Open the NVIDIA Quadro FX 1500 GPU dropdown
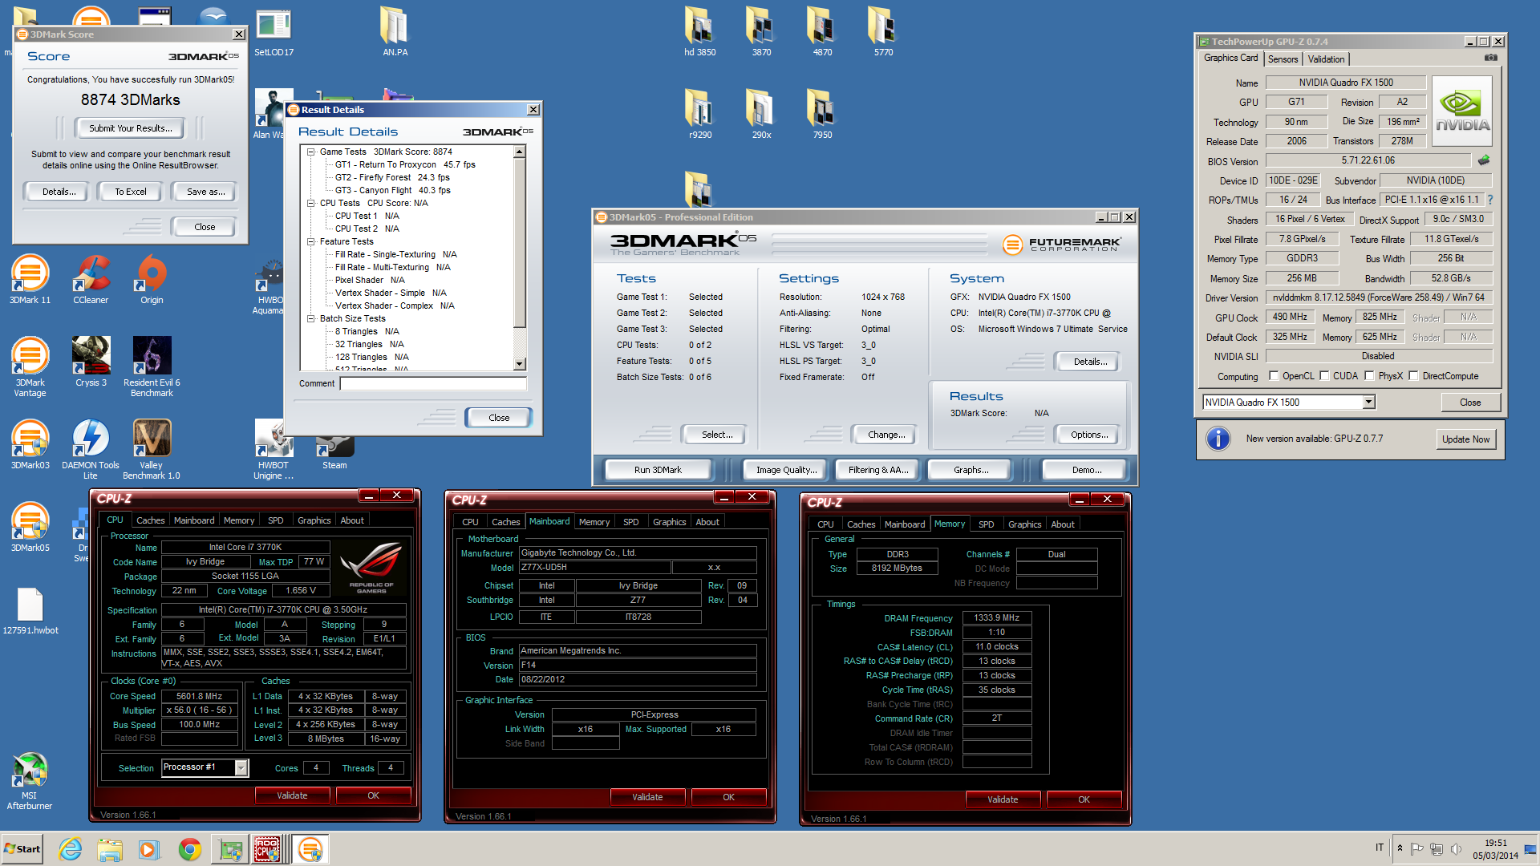Image resolution: width=1540 pixels, height=866 pixels. coord(1368,402)
